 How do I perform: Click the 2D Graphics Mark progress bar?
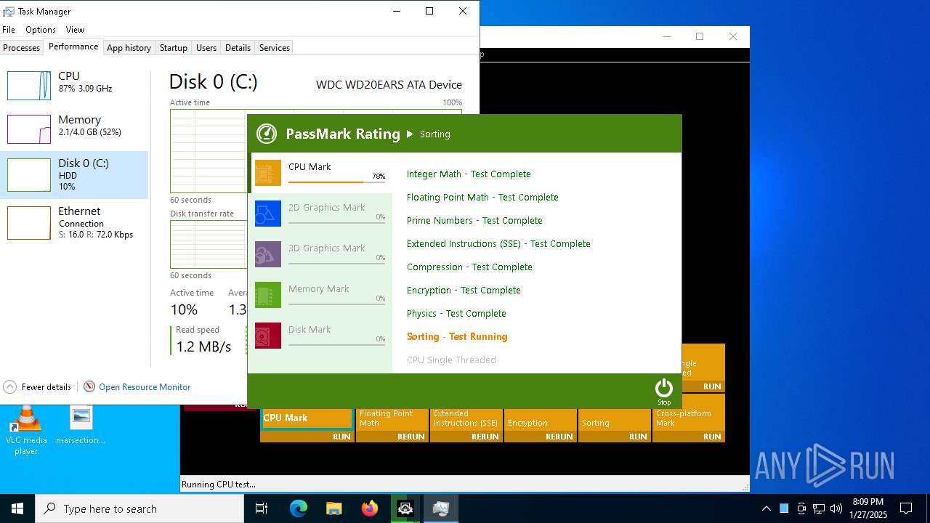click(x=336, y=223)
